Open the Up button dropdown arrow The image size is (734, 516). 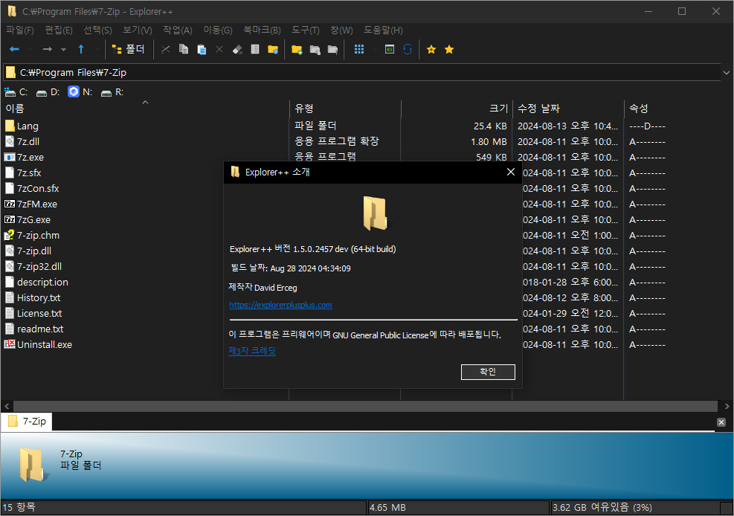[97, 50]
